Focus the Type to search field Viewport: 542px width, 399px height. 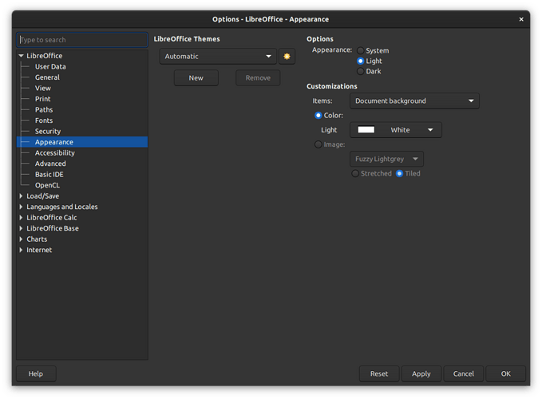tap(82, 40)
